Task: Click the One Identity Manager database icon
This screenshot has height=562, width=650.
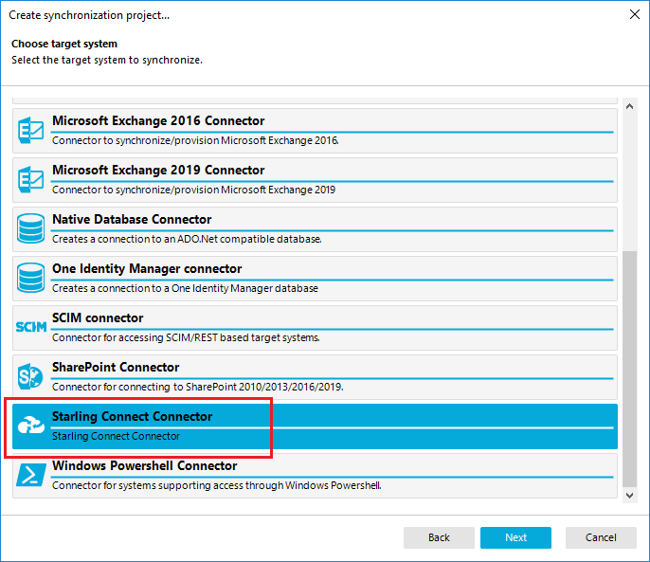Action: coord(31,279)
